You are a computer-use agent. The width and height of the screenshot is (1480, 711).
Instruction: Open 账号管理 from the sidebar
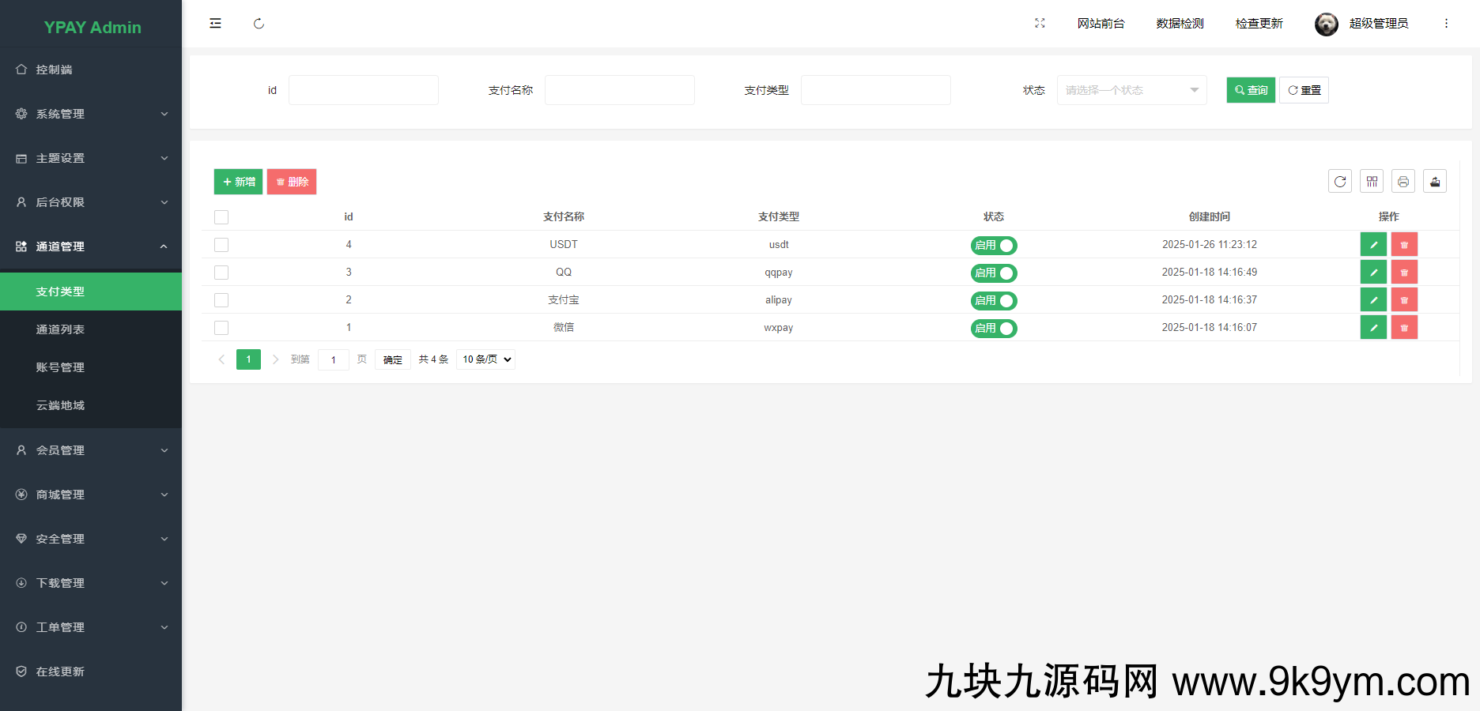[x=60, y=367]
